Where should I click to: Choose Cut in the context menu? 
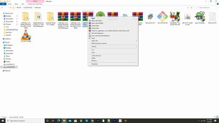(x=113, y=50)
